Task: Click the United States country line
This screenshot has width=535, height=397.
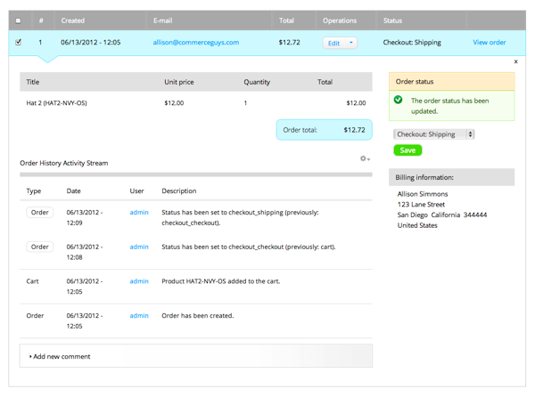Action: 417,225
